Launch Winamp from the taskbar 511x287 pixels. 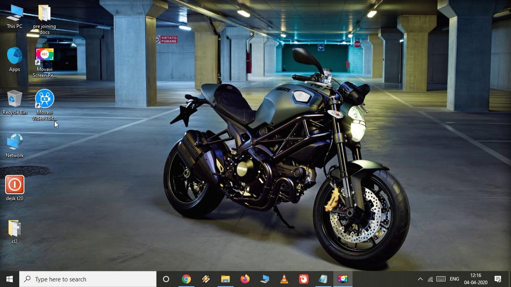(x=206, y=279)
